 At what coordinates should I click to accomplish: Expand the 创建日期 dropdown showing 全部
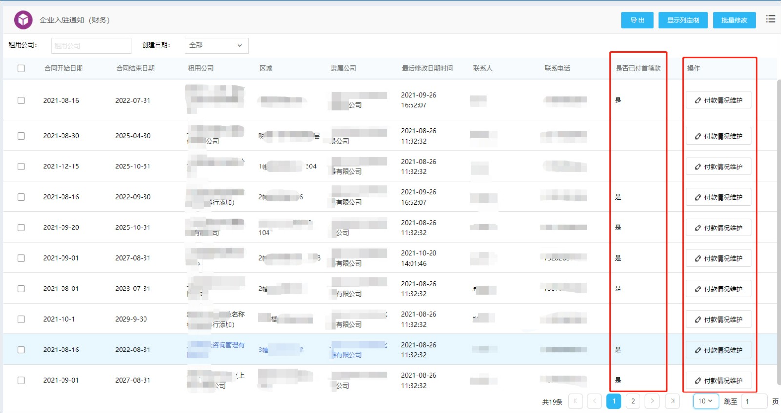(217, 45)
